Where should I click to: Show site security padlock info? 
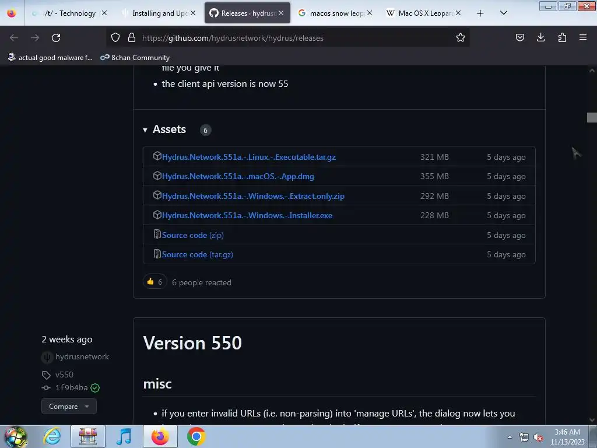pos(132,37)
